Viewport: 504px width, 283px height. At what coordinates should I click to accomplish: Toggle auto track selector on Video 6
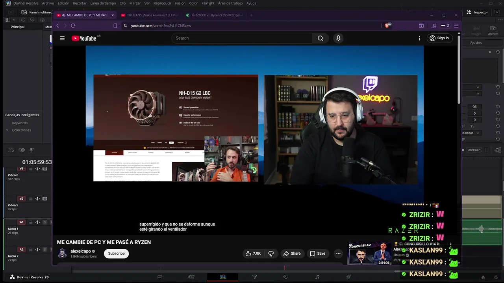click(x=37, y=169)
